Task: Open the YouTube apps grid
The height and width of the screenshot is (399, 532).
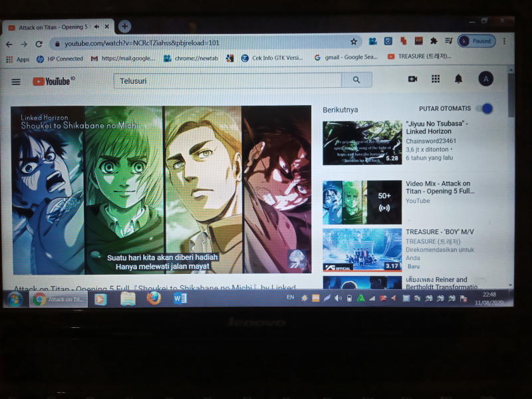Action: (436, 79)
